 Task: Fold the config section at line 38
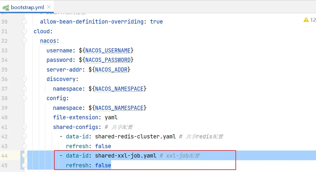pos(24,98)
